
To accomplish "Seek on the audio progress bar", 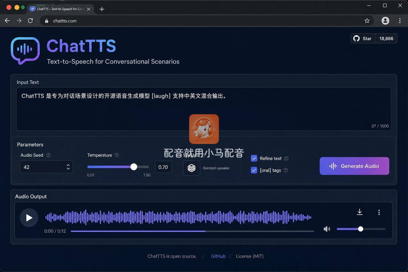I will [192, 231].
